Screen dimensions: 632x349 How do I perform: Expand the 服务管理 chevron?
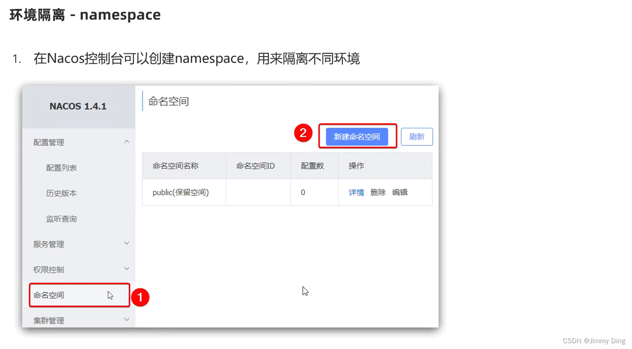[127, 243]
